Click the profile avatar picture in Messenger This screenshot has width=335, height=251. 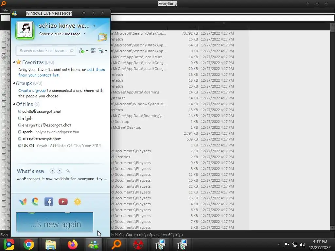point(25,30)
